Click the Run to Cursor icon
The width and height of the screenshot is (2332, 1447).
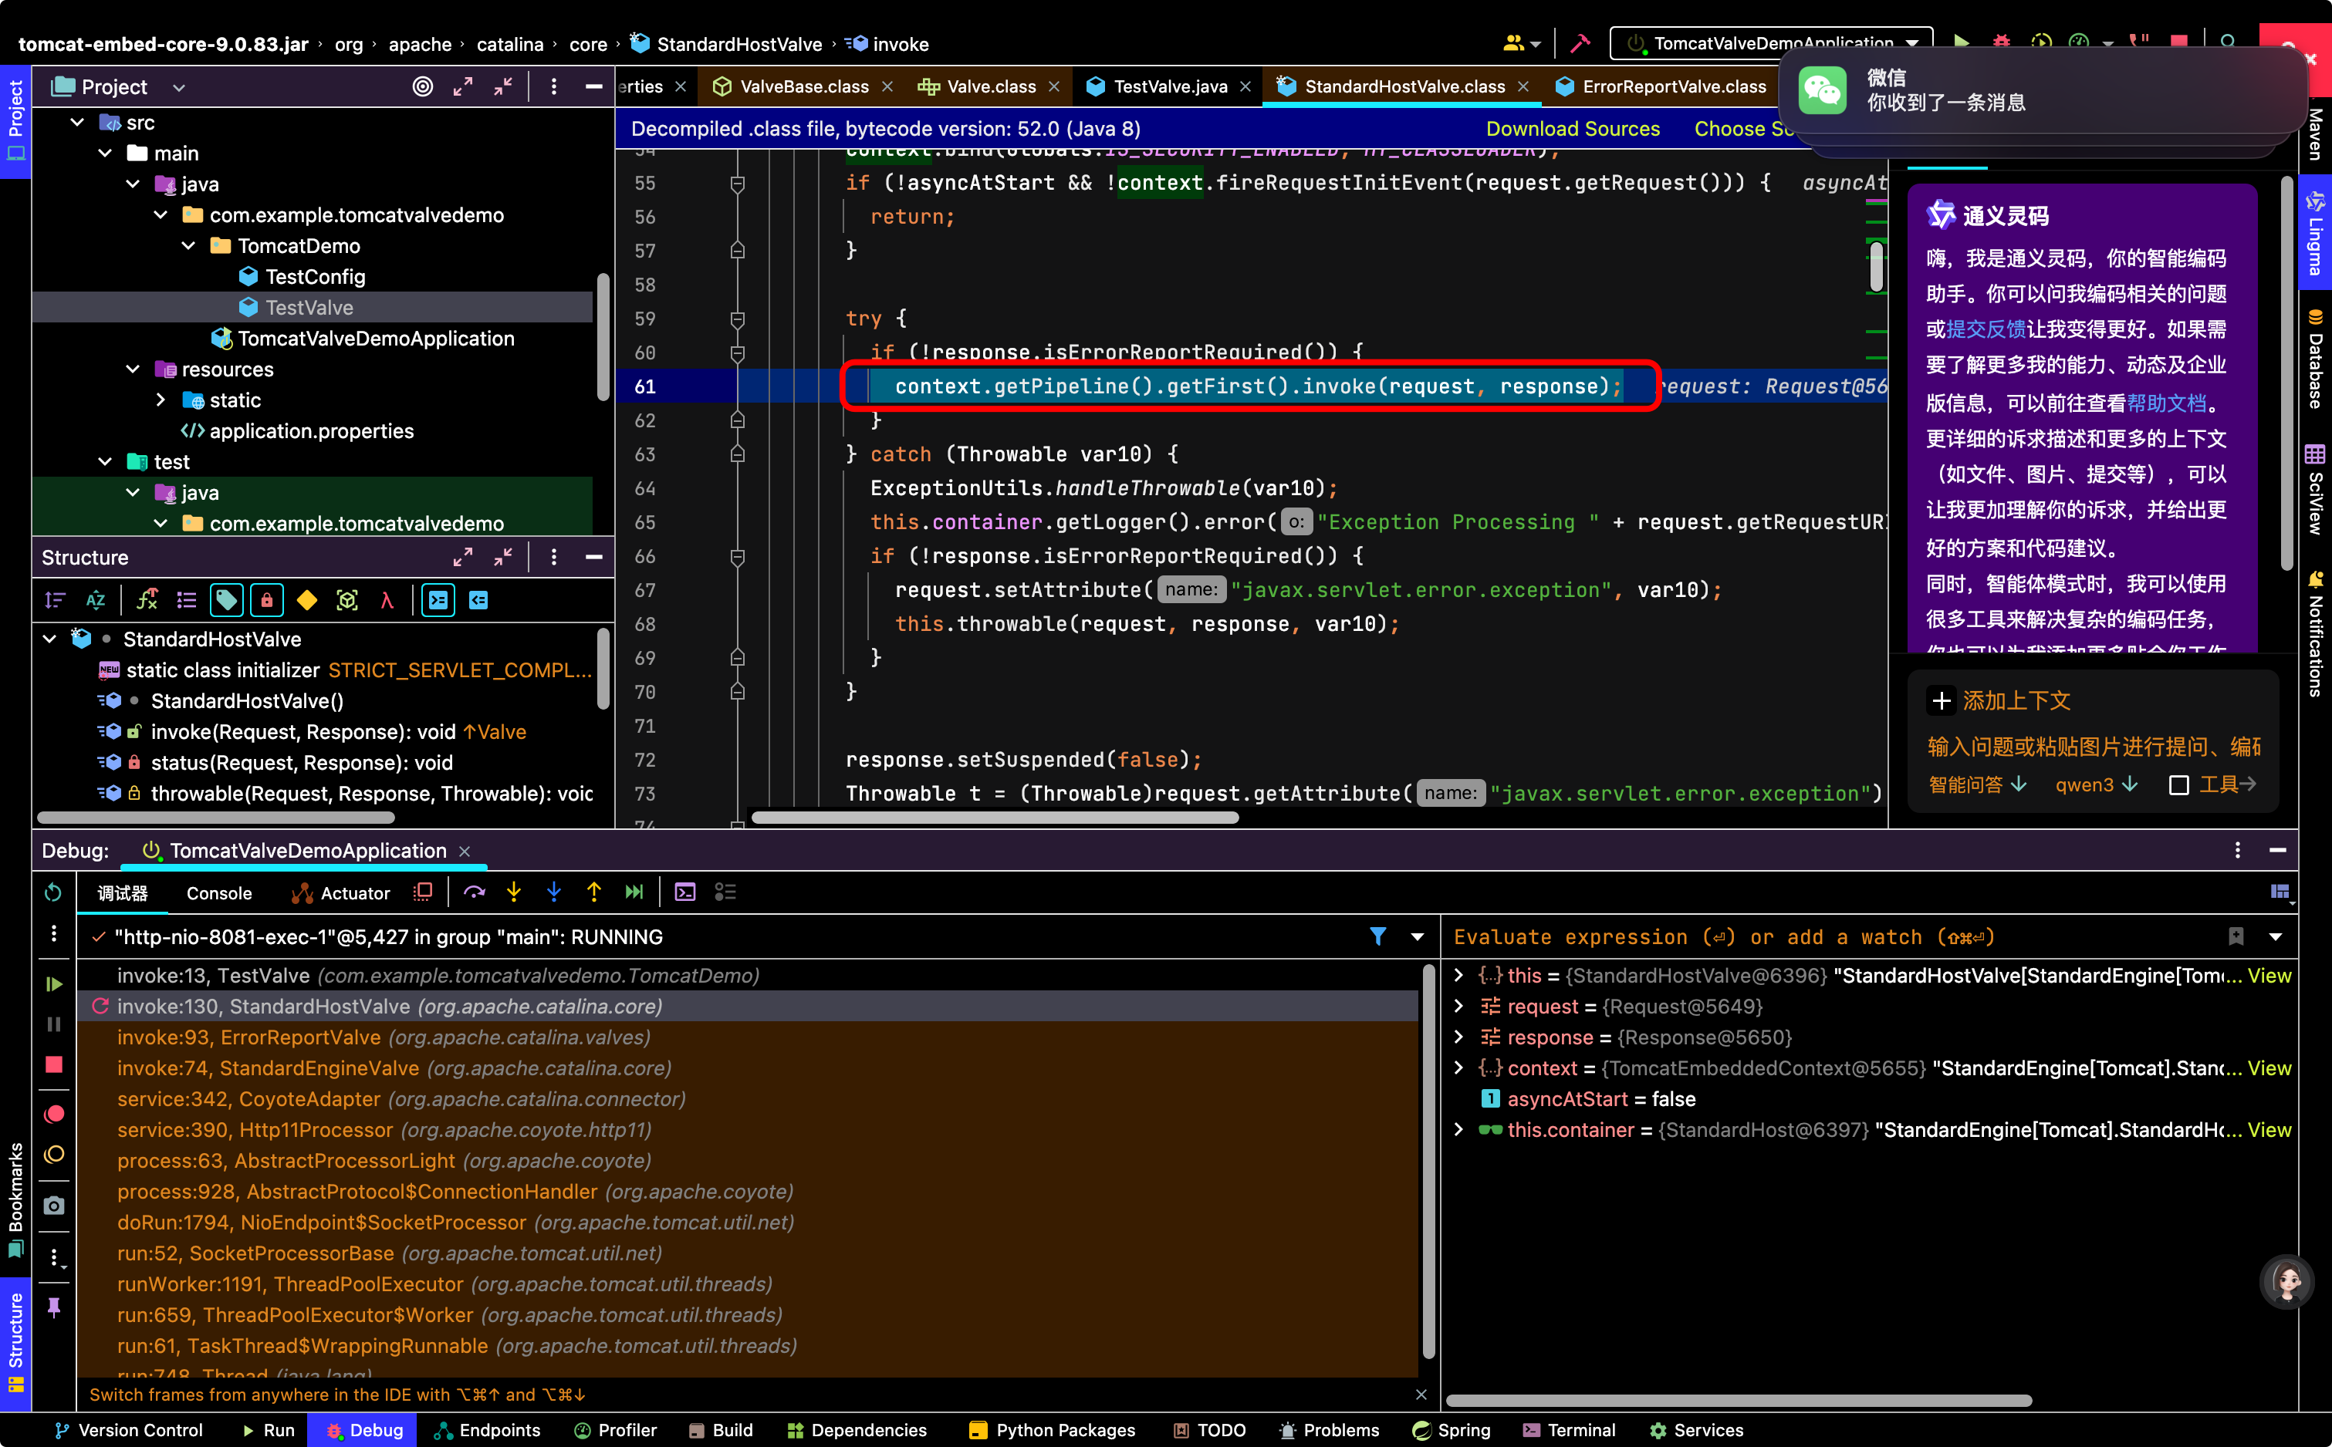click(x=634, y=892)
